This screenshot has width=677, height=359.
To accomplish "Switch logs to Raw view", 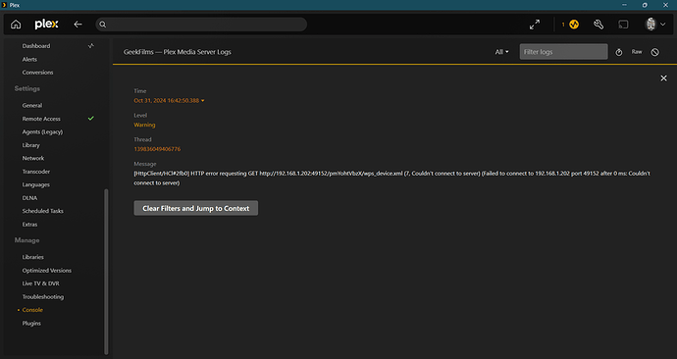I will pyautogui.click(x=637, y=52).
